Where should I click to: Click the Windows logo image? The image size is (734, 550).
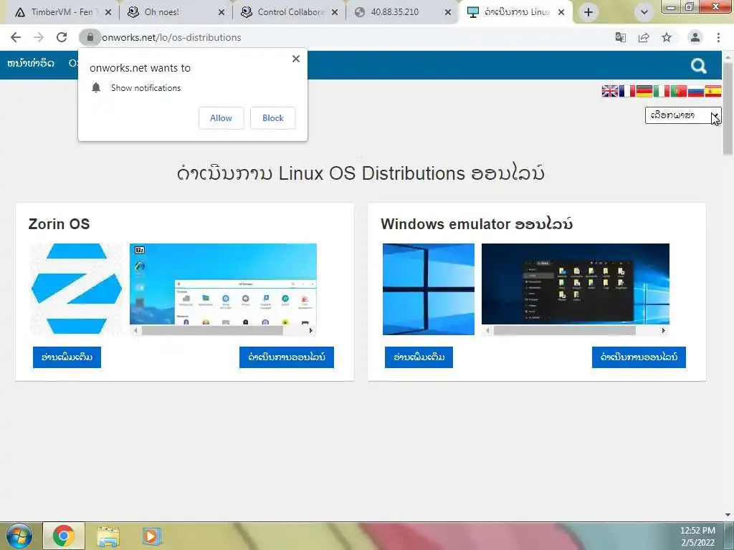point(429,289)
